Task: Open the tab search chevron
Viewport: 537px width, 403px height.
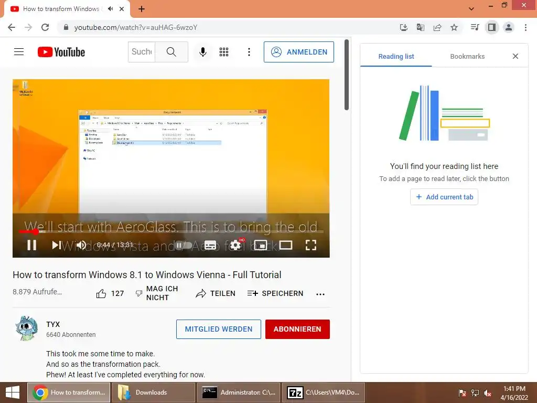Action: (471, 9)
